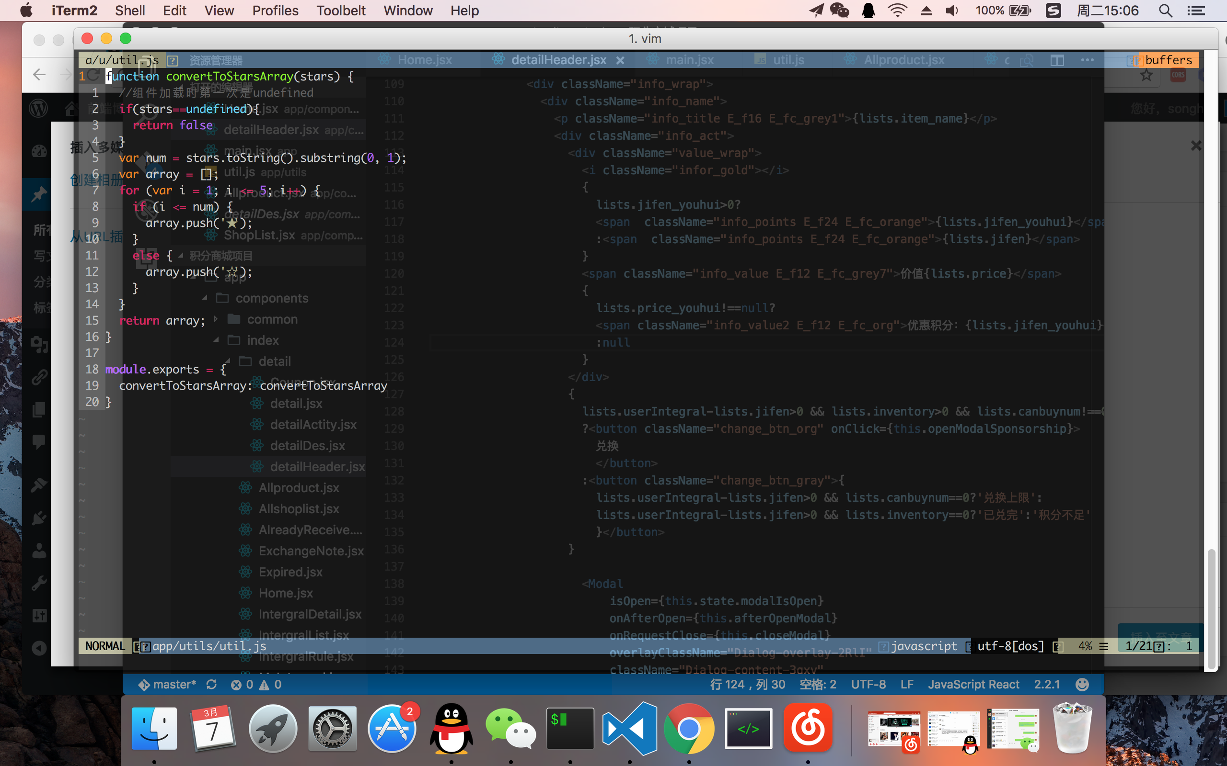Open Spotlight search magnifier in menu bar

point(1165,11)
